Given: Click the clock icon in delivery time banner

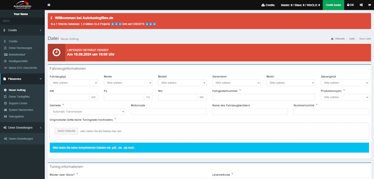Looking at the screenshot, I should pyautogui.click(x=57, y=53).
